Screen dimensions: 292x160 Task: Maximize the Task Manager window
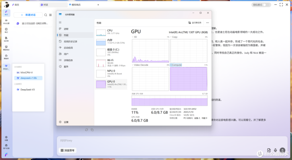pos(201,13)
